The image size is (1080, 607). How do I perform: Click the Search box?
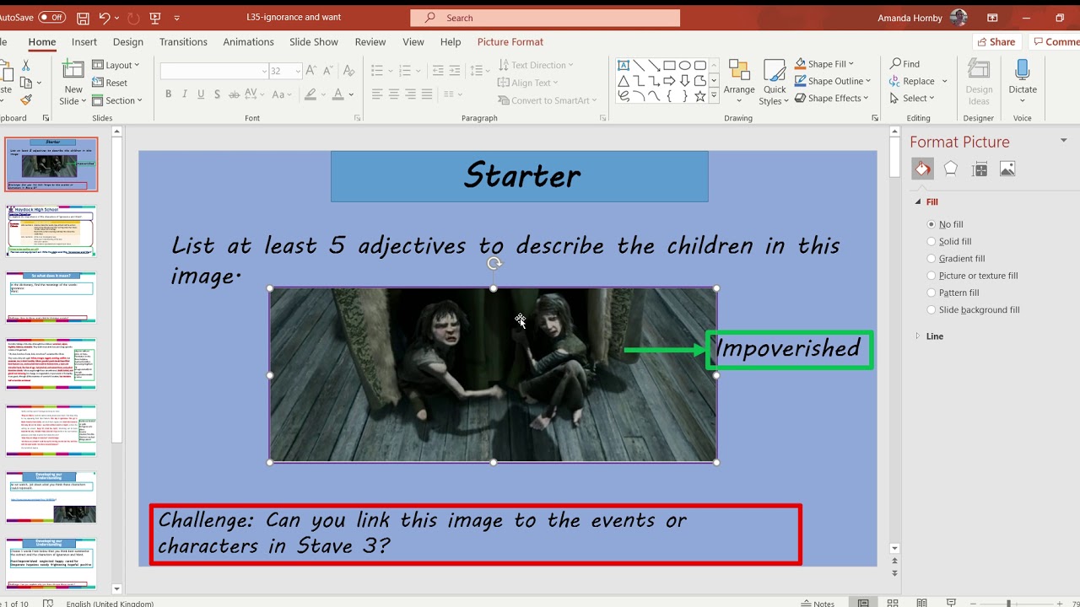(x=545, y=18)
